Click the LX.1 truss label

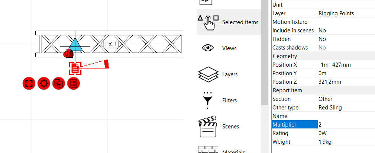[111, 44]
